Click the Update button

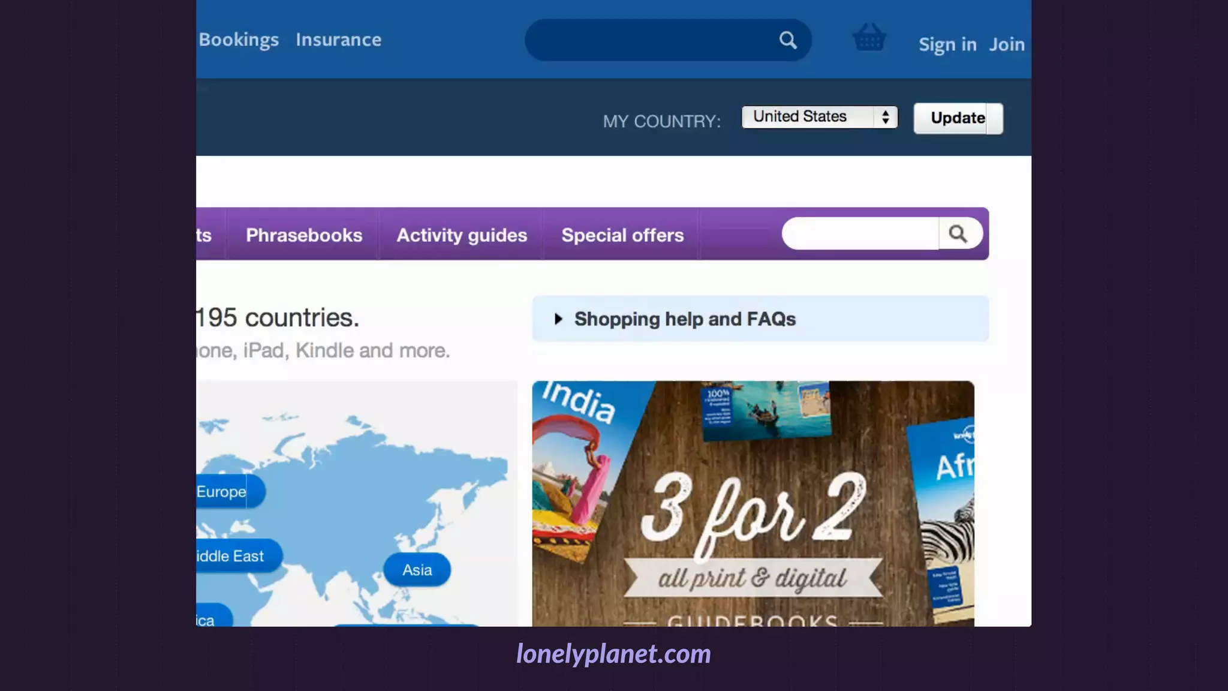pos(958,118)
